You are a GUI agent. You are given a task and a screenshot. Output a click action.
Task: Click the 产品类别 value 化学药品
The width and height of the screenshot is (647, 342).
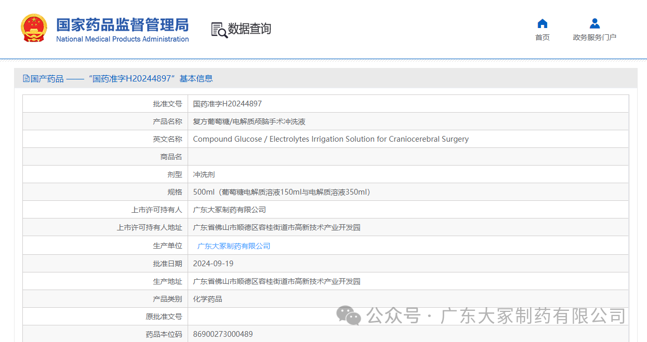[x=207, y=299]
